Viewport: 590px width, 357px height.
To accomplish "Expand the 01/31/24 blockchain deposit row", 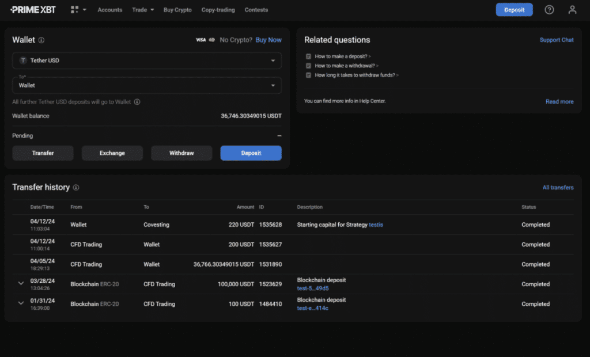I will tap(21, 303).
